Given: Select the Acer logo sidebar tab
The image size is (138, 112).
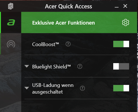Looking at the screenshot, I should (x=11, y=22).
